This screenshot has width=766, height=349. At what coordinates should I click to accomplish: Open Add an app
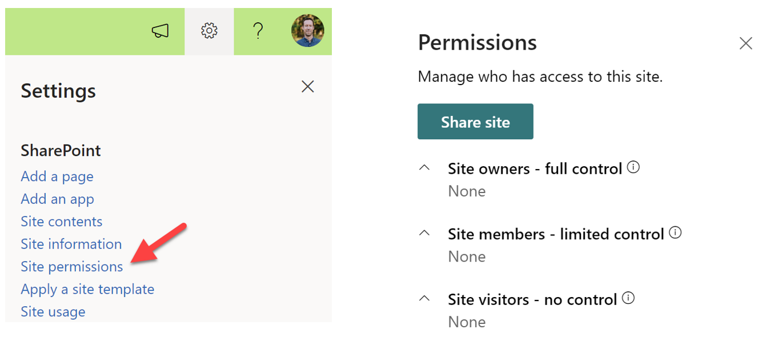click(x=57, y=199)
